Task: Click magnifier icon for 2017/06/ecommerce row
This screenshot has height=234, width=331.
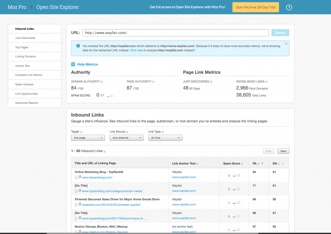Action: click(76, 218)
